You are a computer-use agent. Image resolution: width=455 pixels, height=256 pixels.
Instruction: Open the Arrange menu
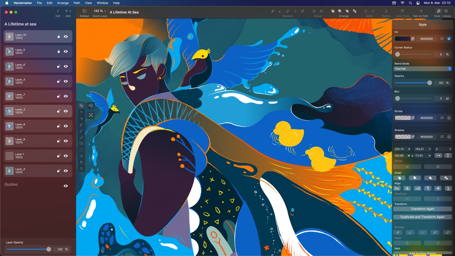(63, 3)
